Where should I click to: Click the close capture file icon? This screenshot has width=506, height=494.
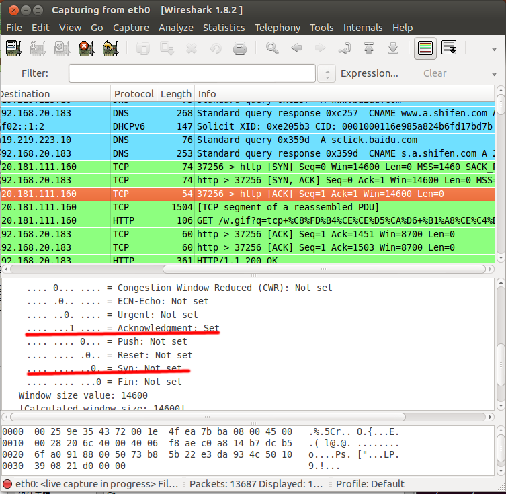coord(192,48)
